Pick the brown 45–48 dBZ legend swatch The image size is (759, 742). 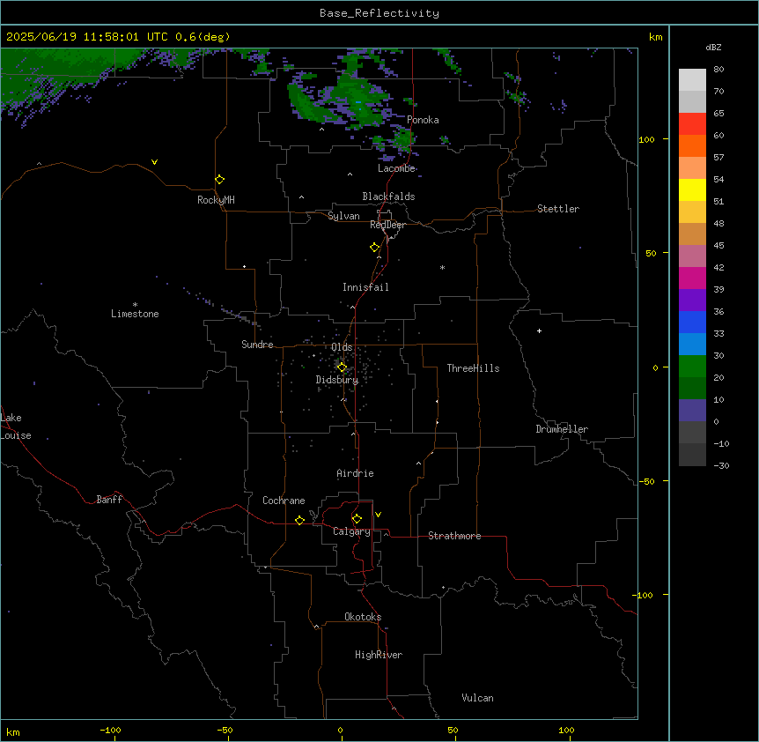(x=692, y=234)
